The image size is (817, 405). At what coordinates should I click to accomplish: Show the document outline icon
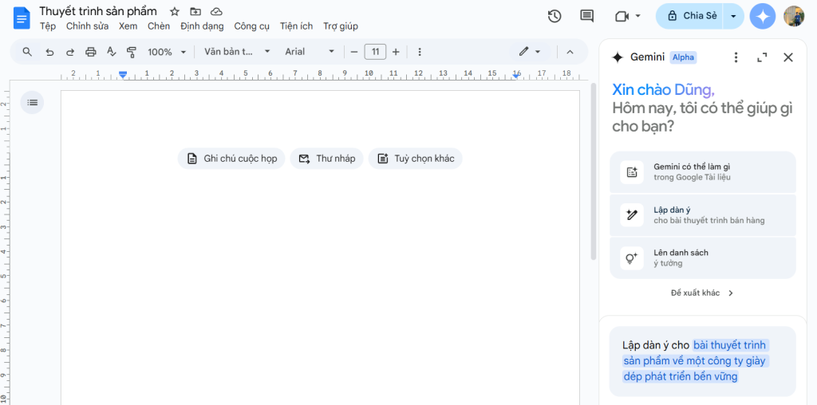32,102
